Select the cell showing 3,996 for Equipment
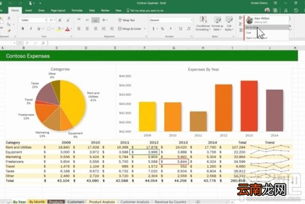305x204 pixels. (145, 152)
